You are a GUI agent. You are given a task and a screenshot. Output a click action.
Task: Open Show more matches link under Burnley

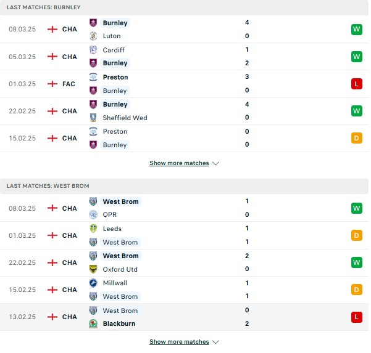[x=179, y=163]
